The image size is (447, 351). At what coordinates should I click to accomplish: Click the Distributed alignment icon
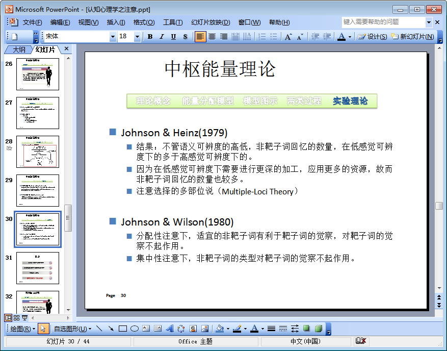(x=235, y=37)
